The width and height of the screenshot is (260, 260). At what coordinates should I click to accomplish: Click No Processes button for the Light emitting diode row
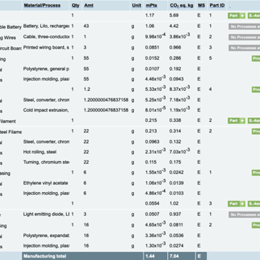[244, 215]
